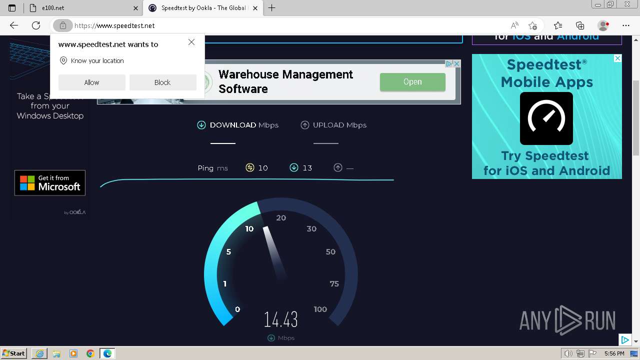Allow speedtest.net to know your location

pos(92,82)
